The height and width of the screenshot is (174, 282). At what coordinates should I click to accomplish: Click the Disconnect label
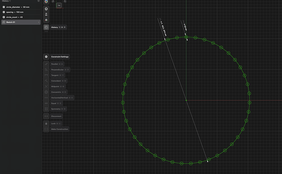tap(56, 116)
